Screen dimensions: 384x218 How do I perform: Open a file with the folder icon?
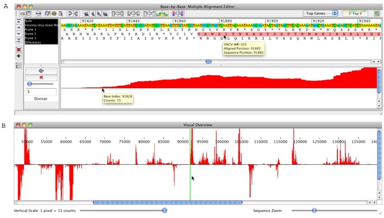tap(22, 13)
